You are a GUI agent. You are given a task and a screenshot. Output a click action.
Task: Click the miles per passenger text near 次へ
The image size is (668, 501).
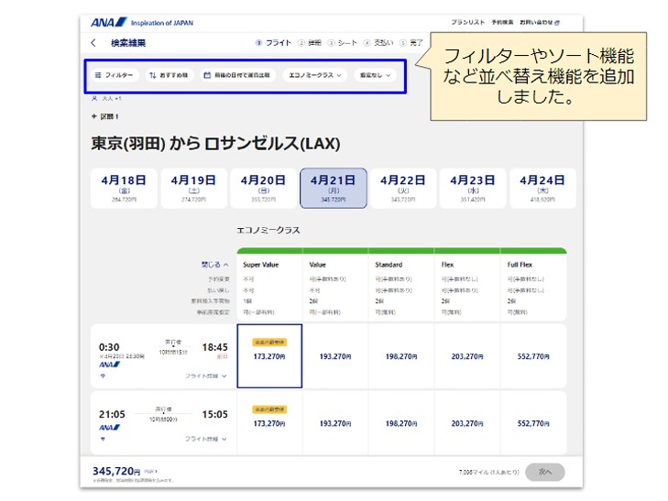coord(488,472)
